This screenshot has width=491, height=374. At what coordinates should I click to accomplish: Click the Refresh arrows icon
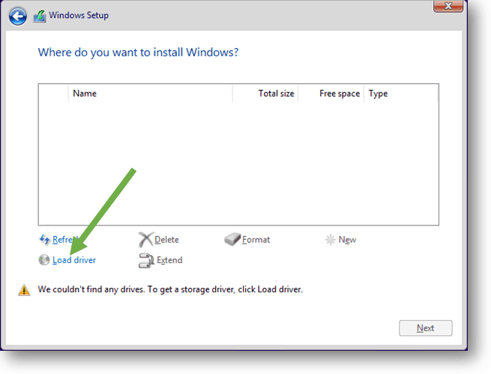click(x=44, y=240)
